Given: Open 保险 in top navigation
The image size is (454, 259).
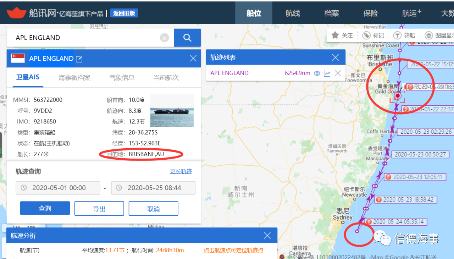Looking at the screenshot, I should click(x=371, y=13).
